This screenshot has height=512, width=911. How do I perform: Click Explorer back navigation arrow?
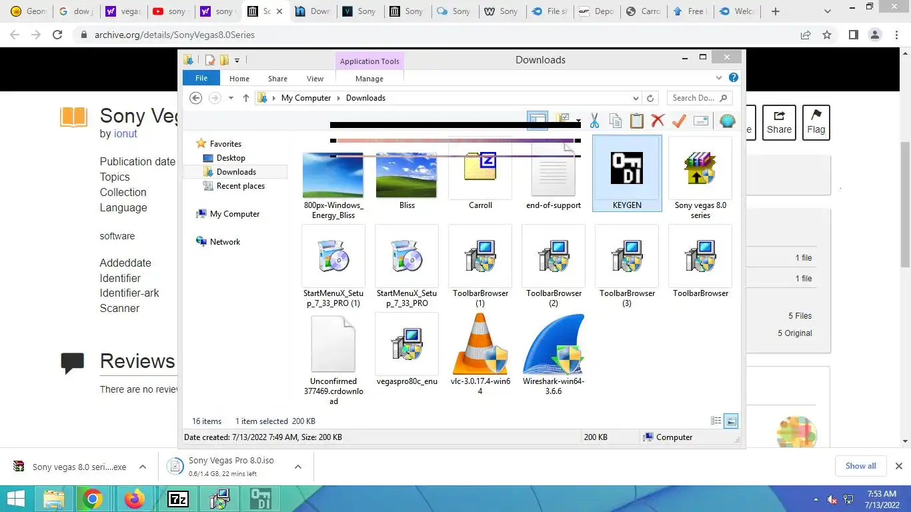tap(195, 98)
